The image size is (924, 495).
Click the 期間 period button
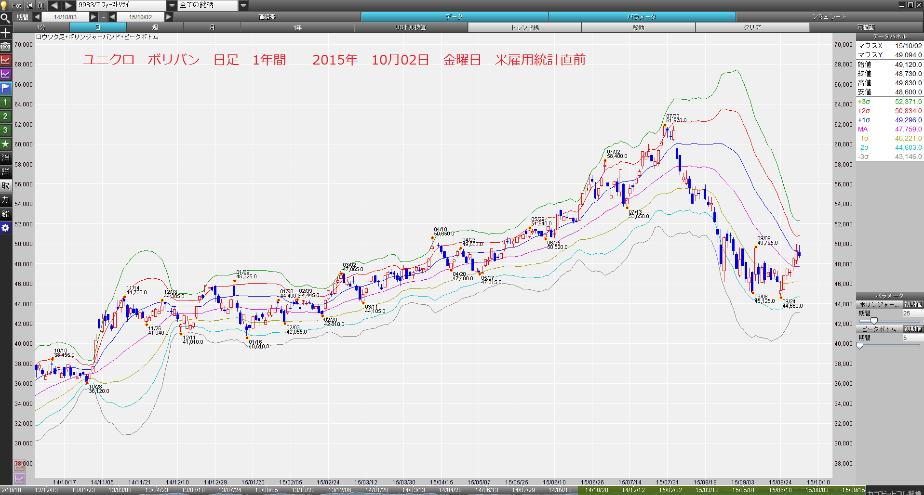coord(22,17)
